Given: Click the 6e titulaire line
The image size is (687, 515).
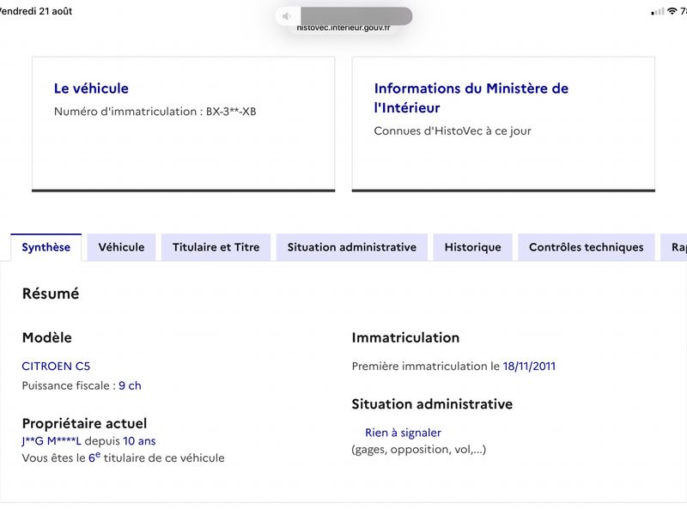Looking at the screenshot, I should pos(123,457).
